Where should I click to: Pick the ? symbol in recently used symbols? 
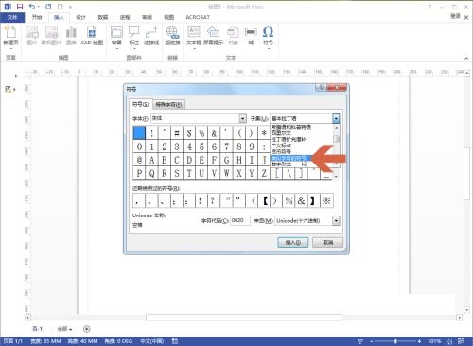(x=213, y=200)
